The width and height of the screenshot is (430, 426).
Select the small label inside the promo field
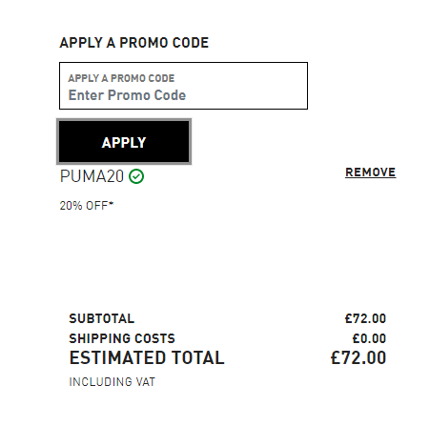point(121,78)
